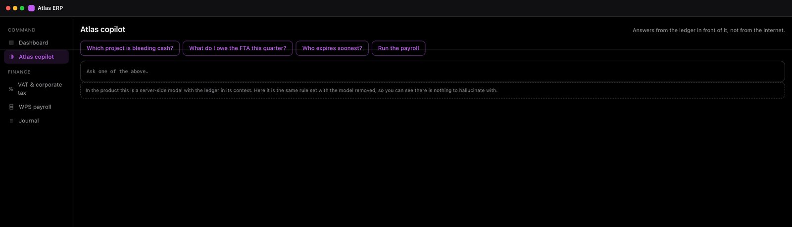Click the Atlas copilot half-moon icon
The height and width of the screenshot is (227, 792).
click(x=11, y=57)
